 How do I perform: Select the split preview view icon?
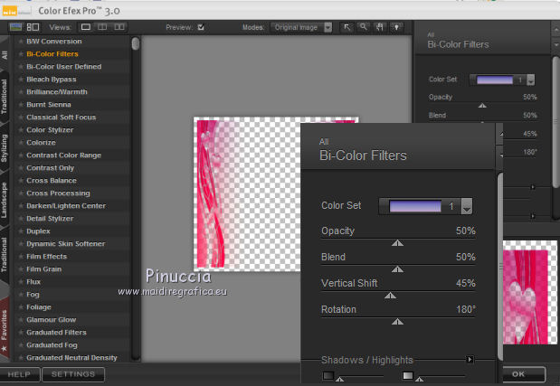tap(102, 27)
